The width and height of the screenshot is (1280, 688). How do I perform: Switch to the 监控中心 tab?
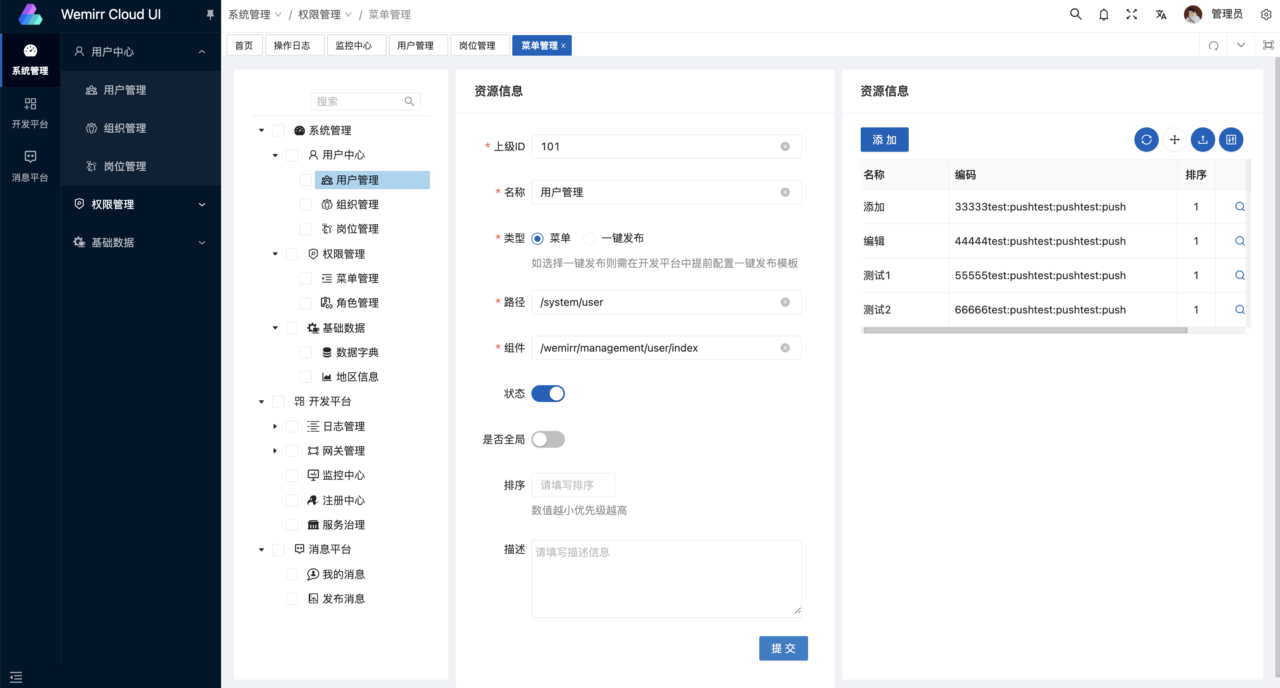pyautogui.click(x=353, y=46)
